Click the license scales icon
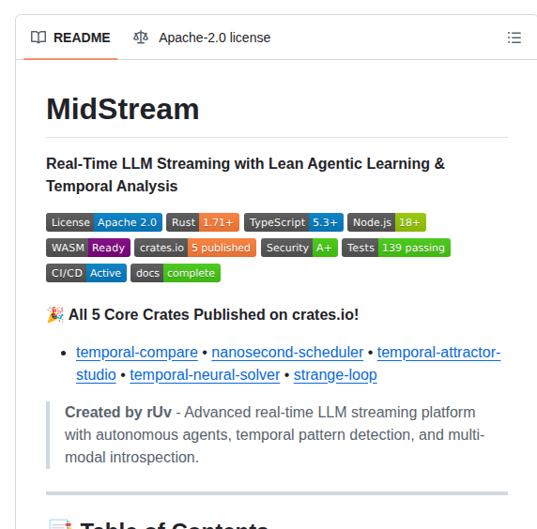537x529 pixels. click(x=141, y=38)
